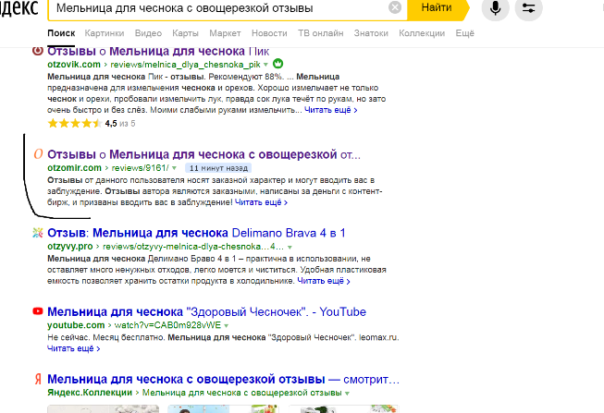Open otzovik.com domain link
The height and width of the screenshot is (413, 604).
[x=74, y=65]
